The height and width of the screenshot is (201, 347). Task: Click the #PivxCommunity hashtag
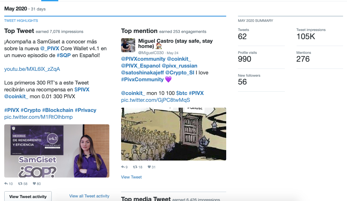[x=142, y=79]
